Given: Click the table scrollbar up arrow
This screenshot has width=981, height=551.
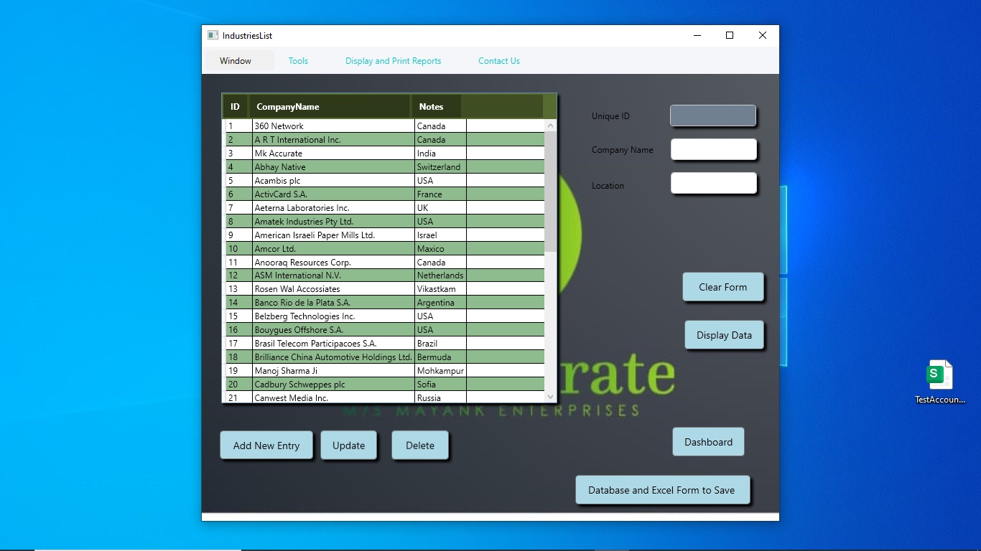Looking at the screenshot, I should click(551, 126).
